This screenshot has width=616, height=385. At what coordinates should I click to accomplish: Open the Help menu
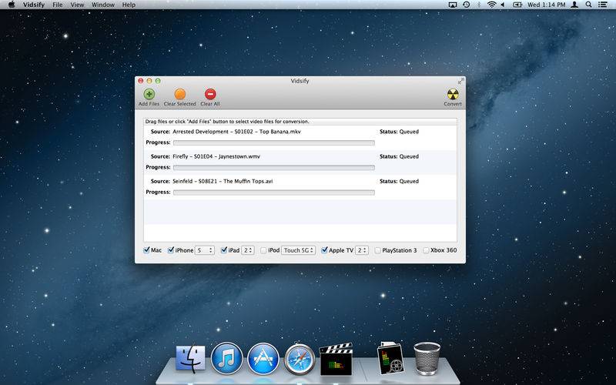point(129,5)
